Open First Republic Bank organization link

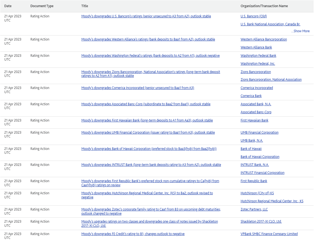(x=254, y=181)
